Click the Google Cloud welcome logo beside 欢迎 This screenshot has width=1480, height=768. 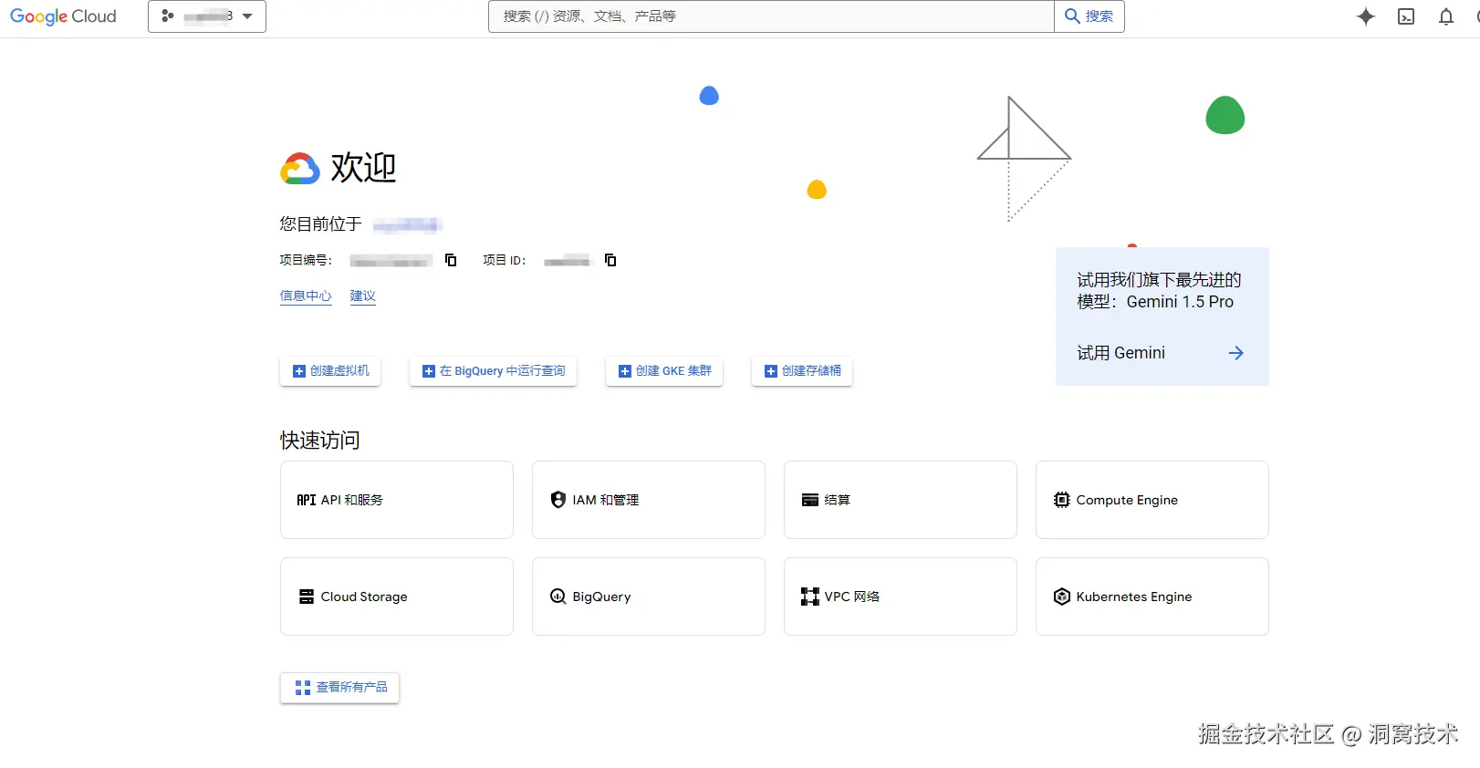[x=300, y=169]
